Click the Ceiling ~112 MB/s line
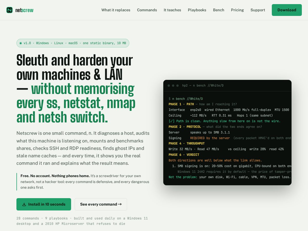Viewport: 308px width, 231px height. [221, 115]
